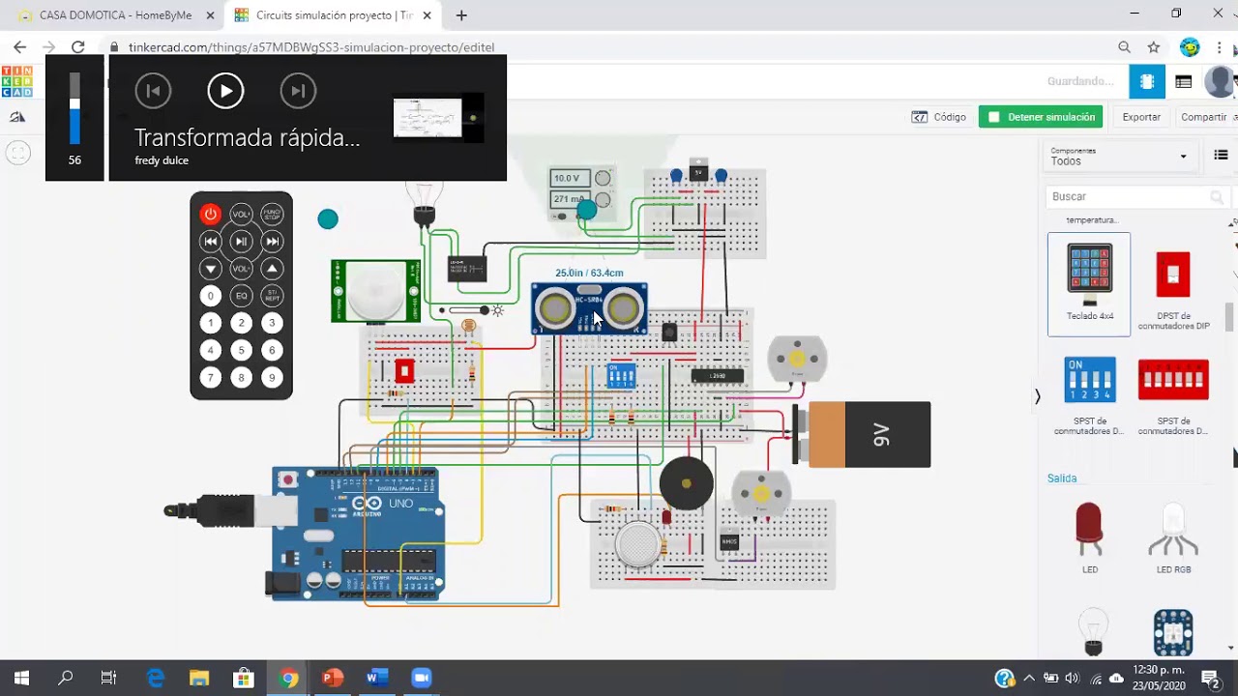Open a new browser tab
Image resolution: width=1238 pixels, height=696 pixels.
pyautogui.click(x=461, y=15)
